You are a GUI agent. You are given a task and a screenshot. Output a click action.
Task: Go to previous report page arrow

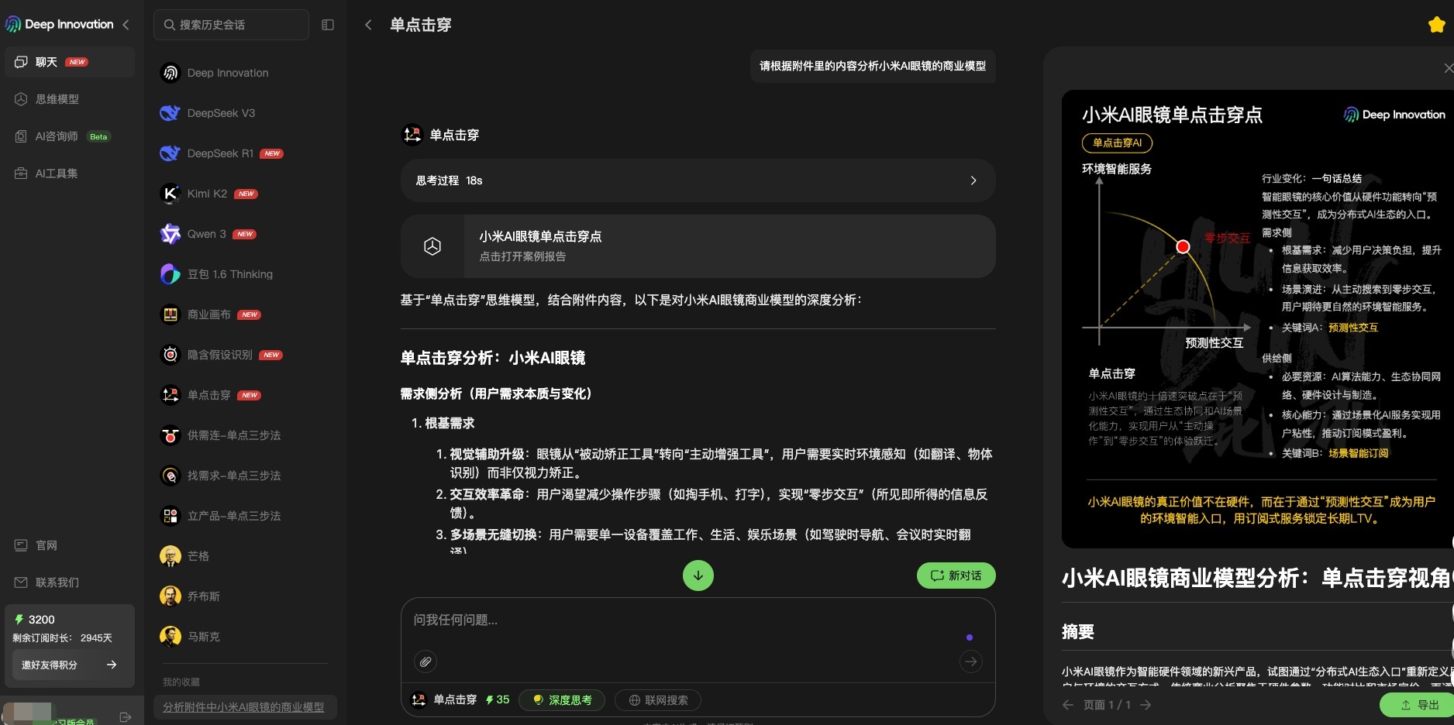pos(1069,705)
